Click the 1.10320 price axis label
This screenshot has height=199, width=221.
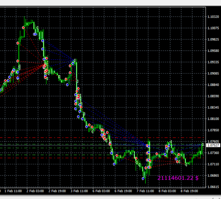(213, 17)
